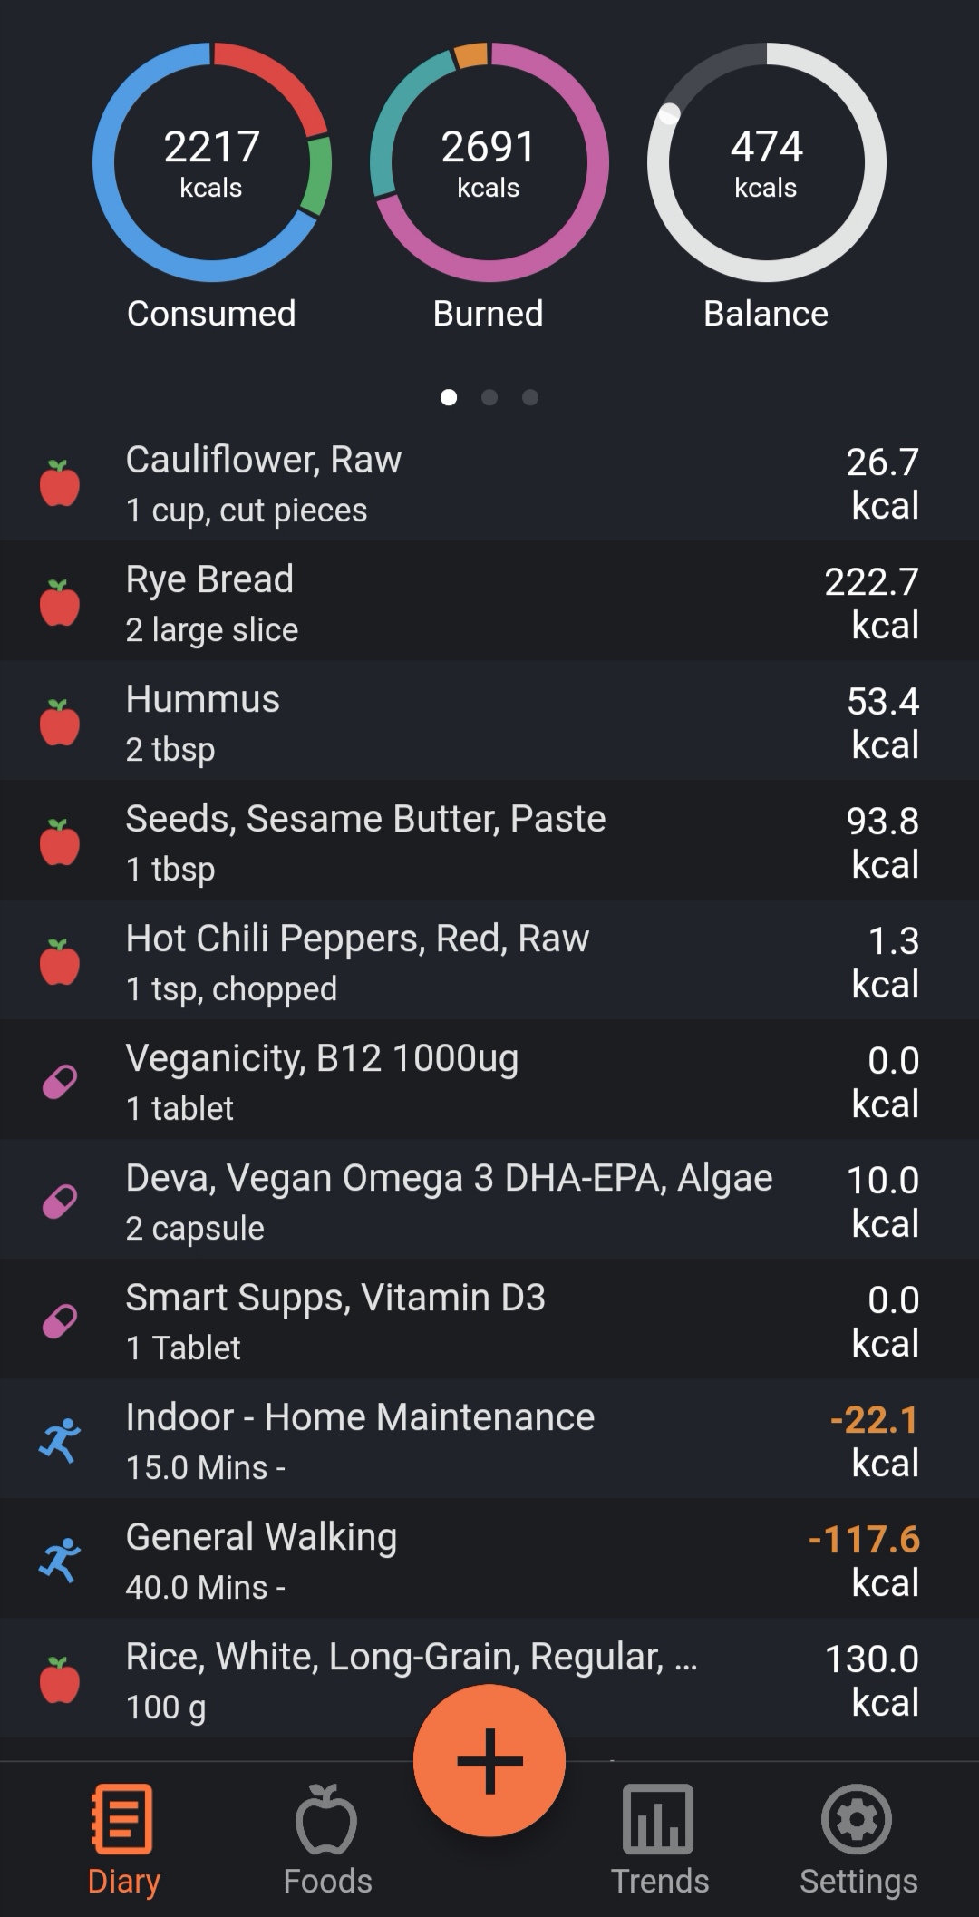979x1917 pixels.
Task: Tap the orange plus add button
Action: click(x=489, y=1760)
